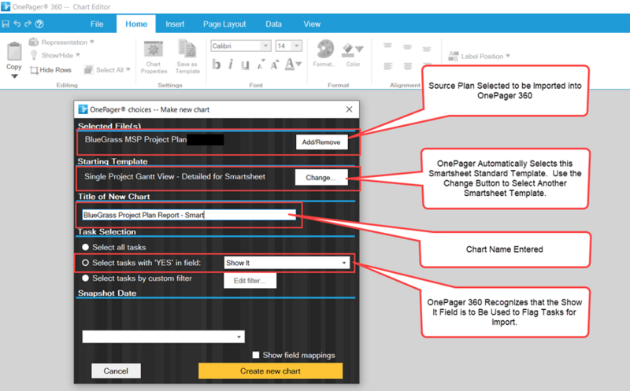Open the File tab
The image size is (630, 391).
[x=97, y=24]
